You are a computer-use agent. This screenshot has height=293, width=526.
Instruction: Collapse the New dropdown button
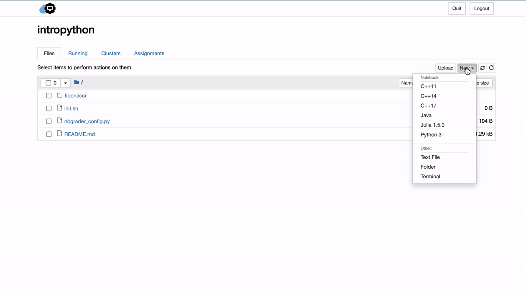point(467,68)
